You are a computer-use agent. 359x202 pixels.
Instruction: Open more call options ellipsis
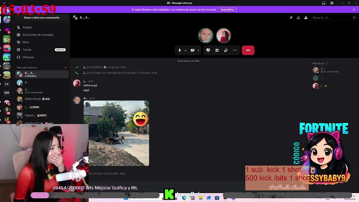pos(235,50)
